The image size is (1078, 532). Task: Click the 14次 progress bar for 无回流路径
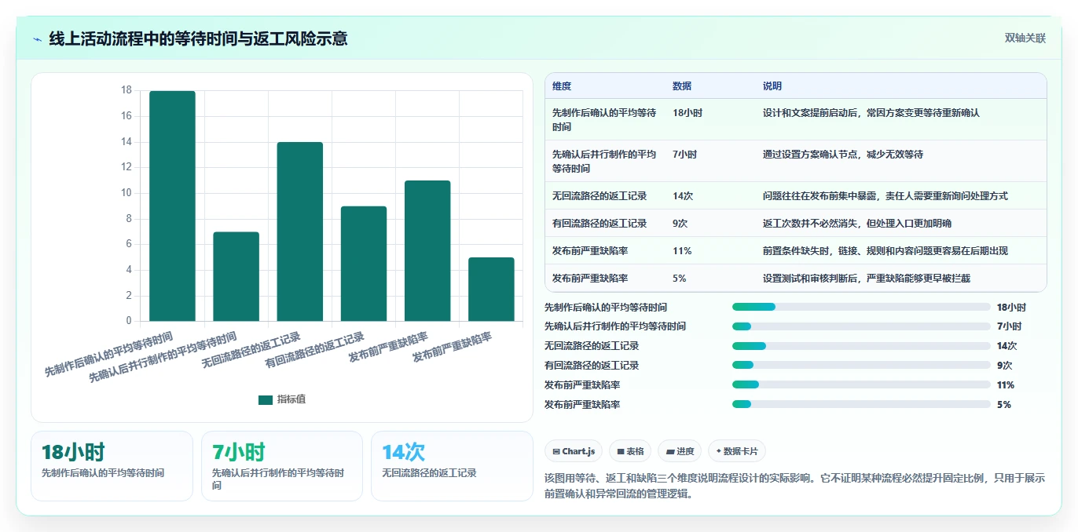(x=861, y=346)
